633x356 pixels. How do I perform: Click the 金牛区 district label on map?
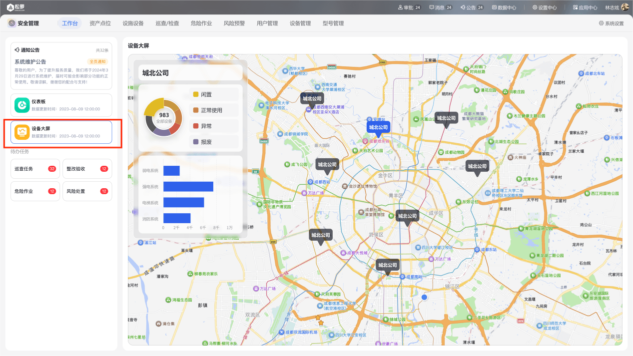click(385, 176)
